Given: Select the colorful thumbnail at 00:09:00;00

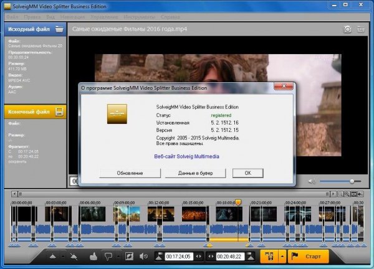Looking at the screenshot, I should pos(127,214).
